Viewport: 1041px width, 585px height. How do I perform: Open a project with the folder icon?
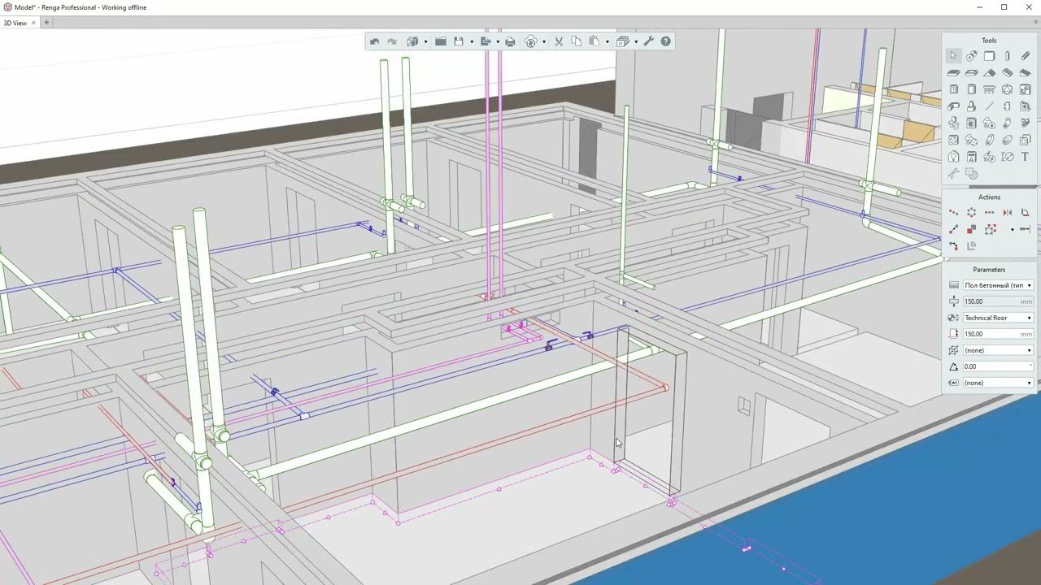click(440, 41)
